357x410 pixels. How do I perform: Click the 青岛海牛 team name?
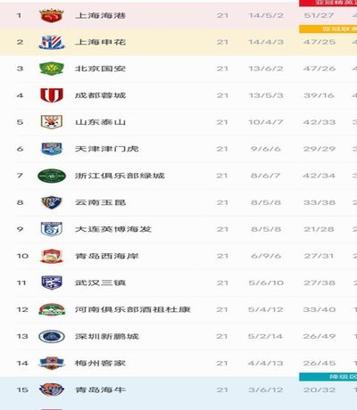[x=100, y=389]
